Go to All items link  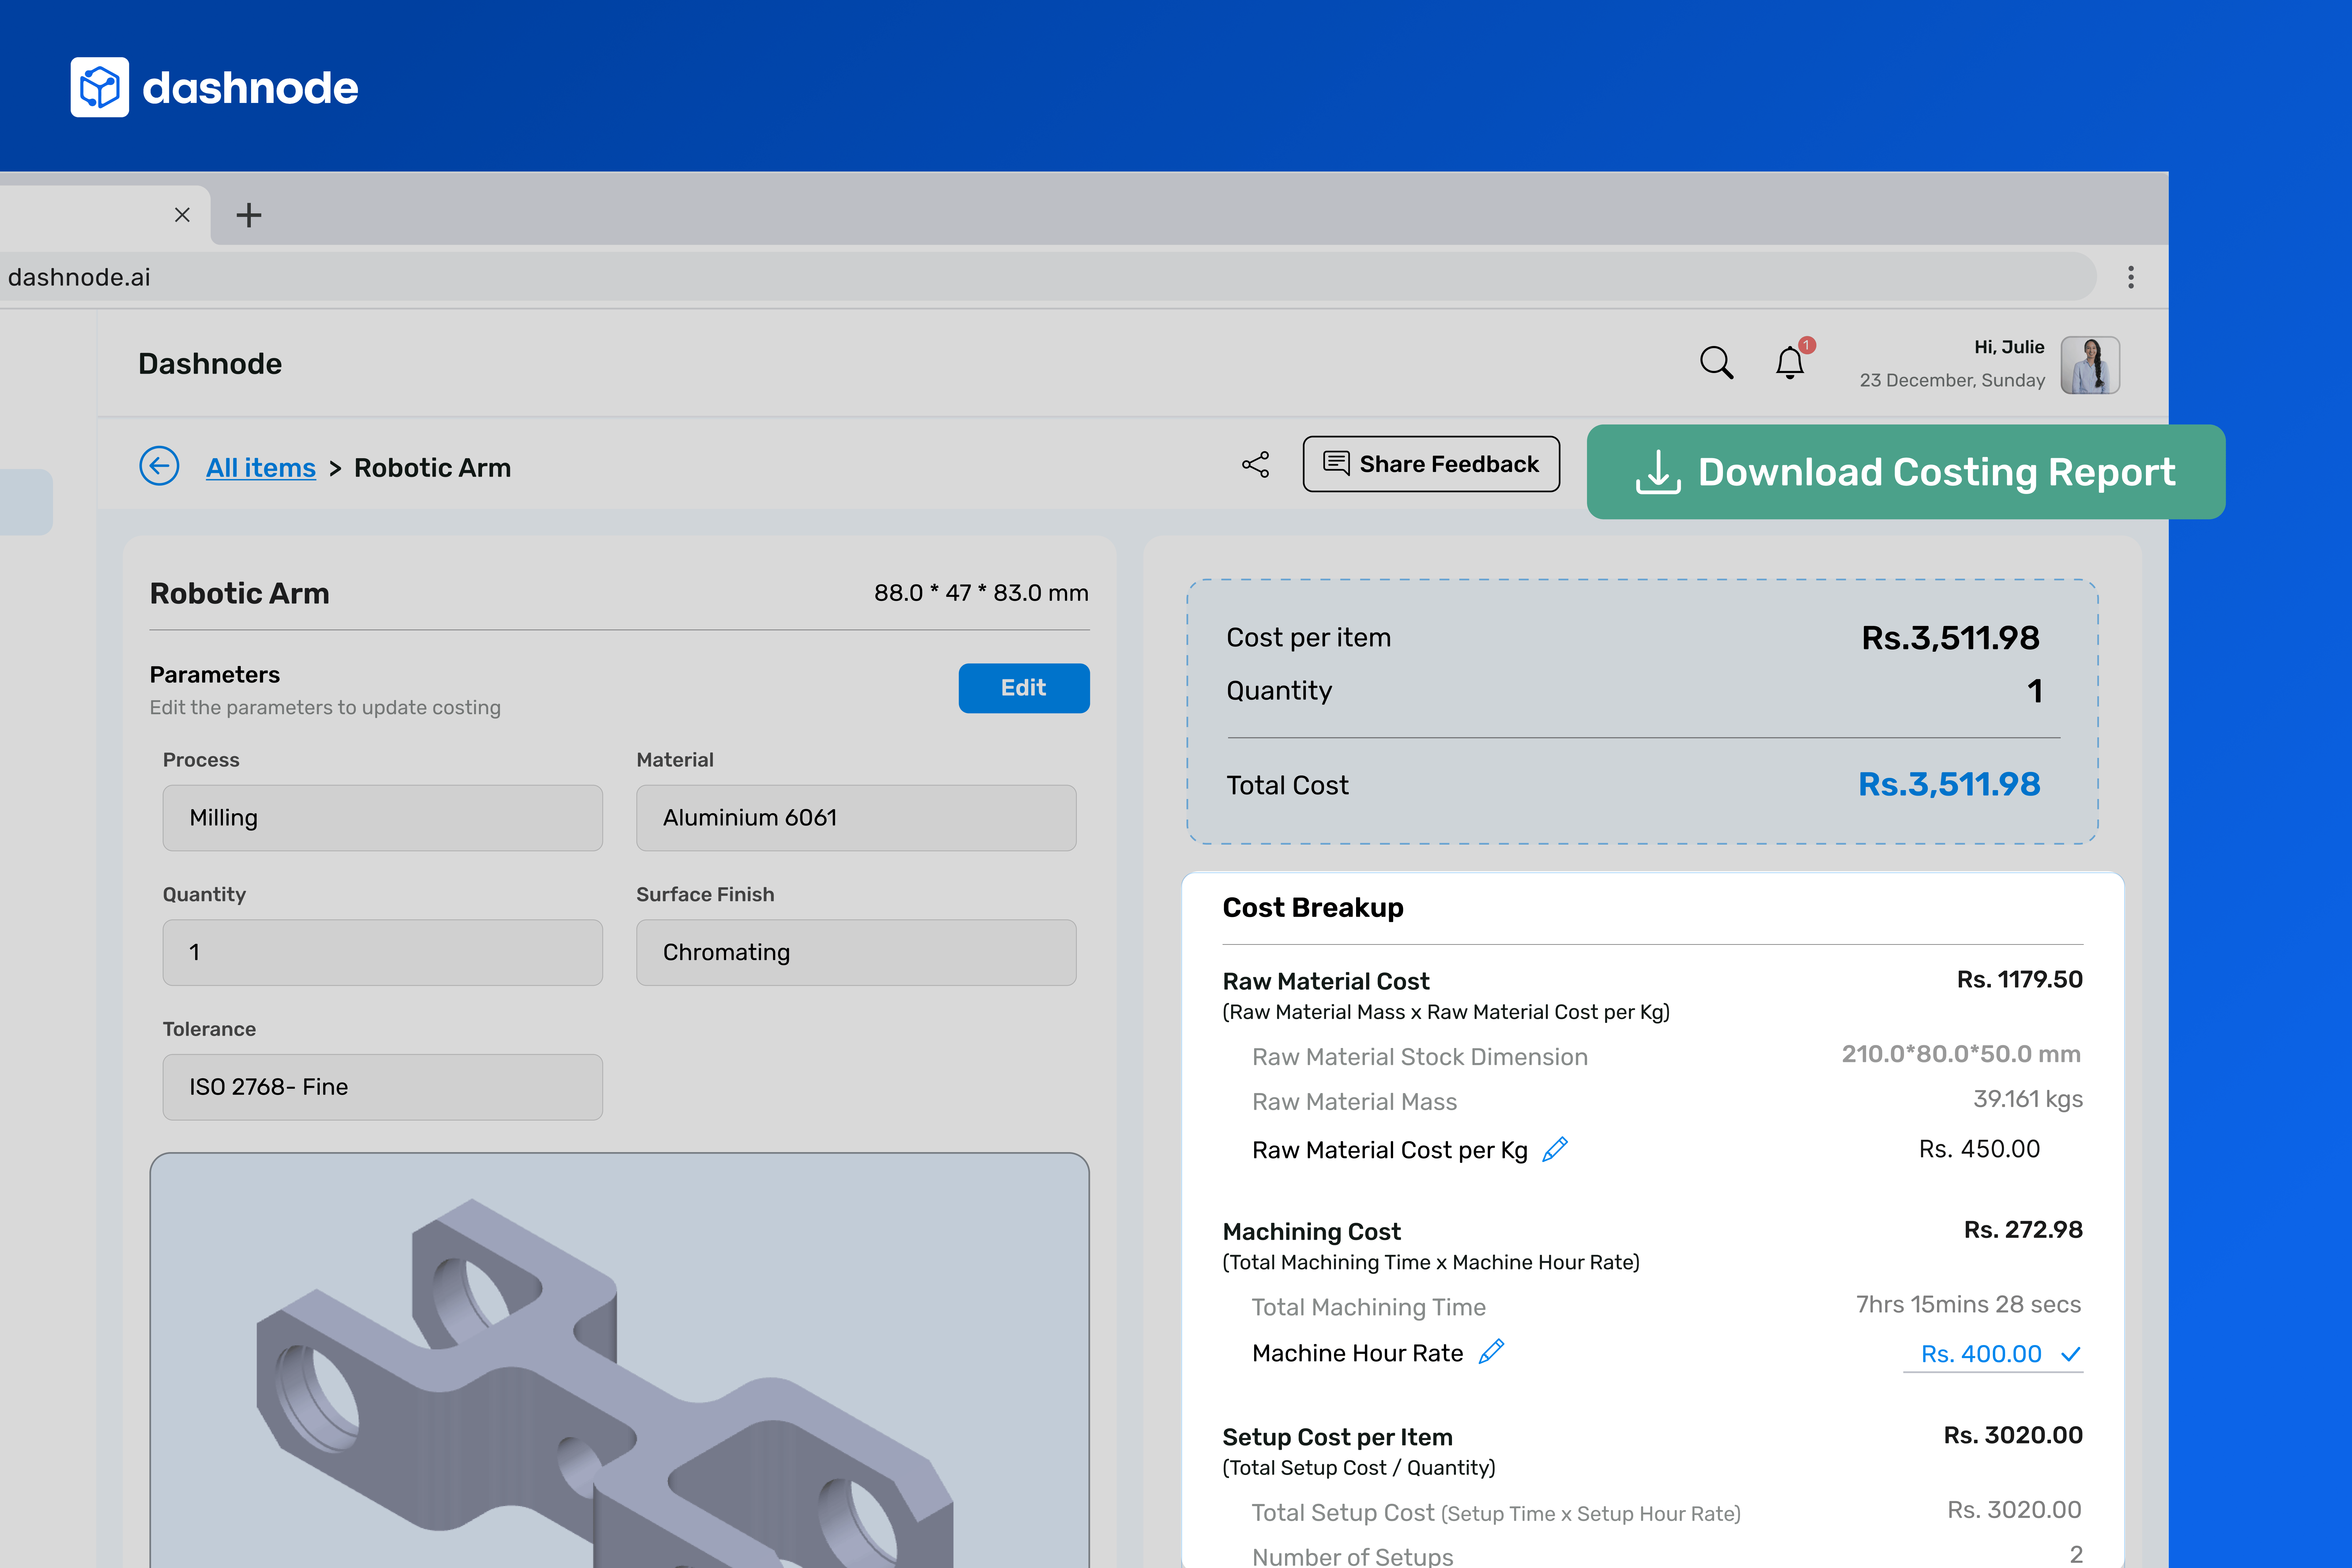260,468
